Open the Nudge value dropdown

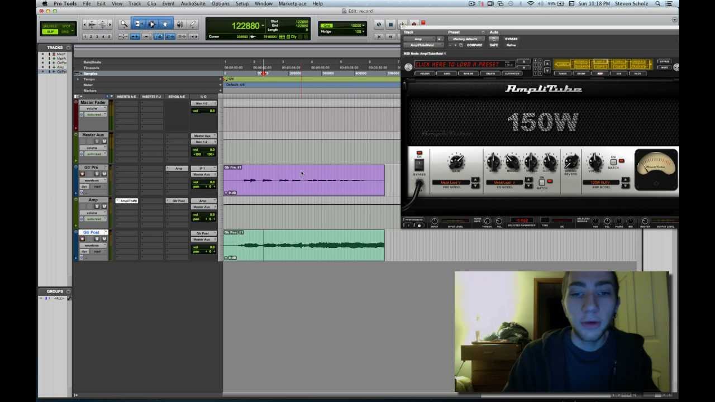(x=364, y=31)
